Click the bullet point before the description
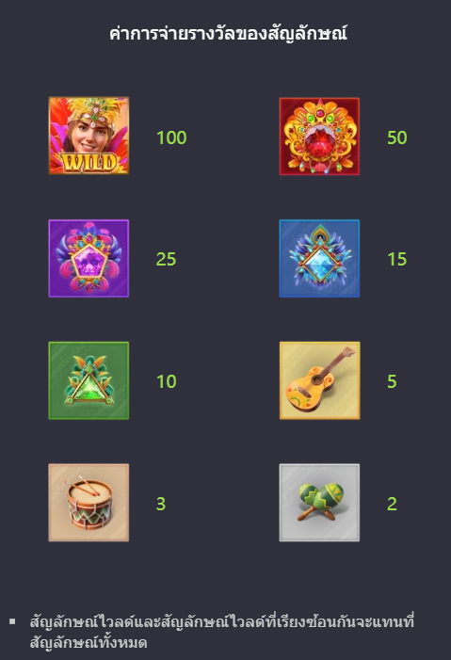Image resolution: width=451 pixels, height=660 pixels. pos(12,621)
